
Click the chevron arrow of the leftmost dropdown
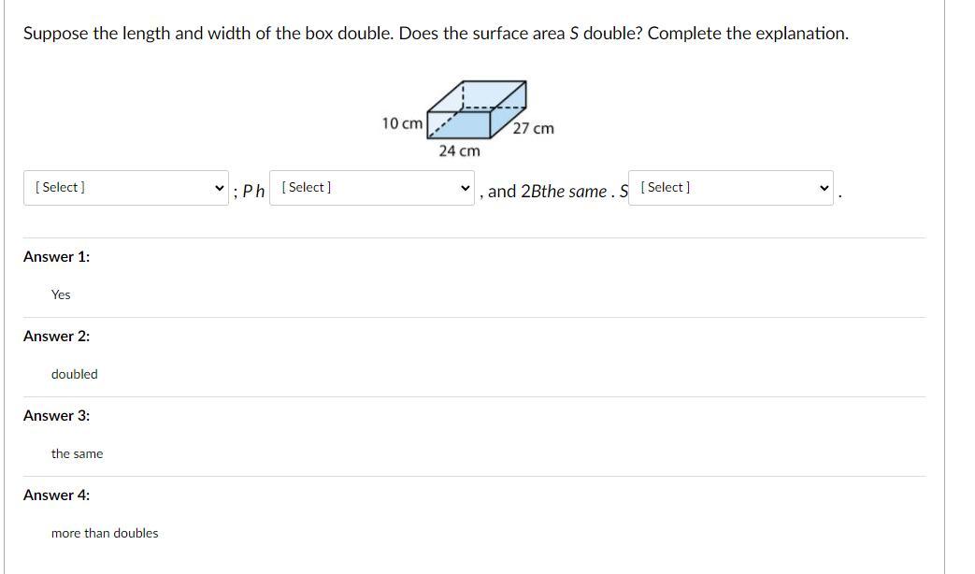[x=219, y=188]
